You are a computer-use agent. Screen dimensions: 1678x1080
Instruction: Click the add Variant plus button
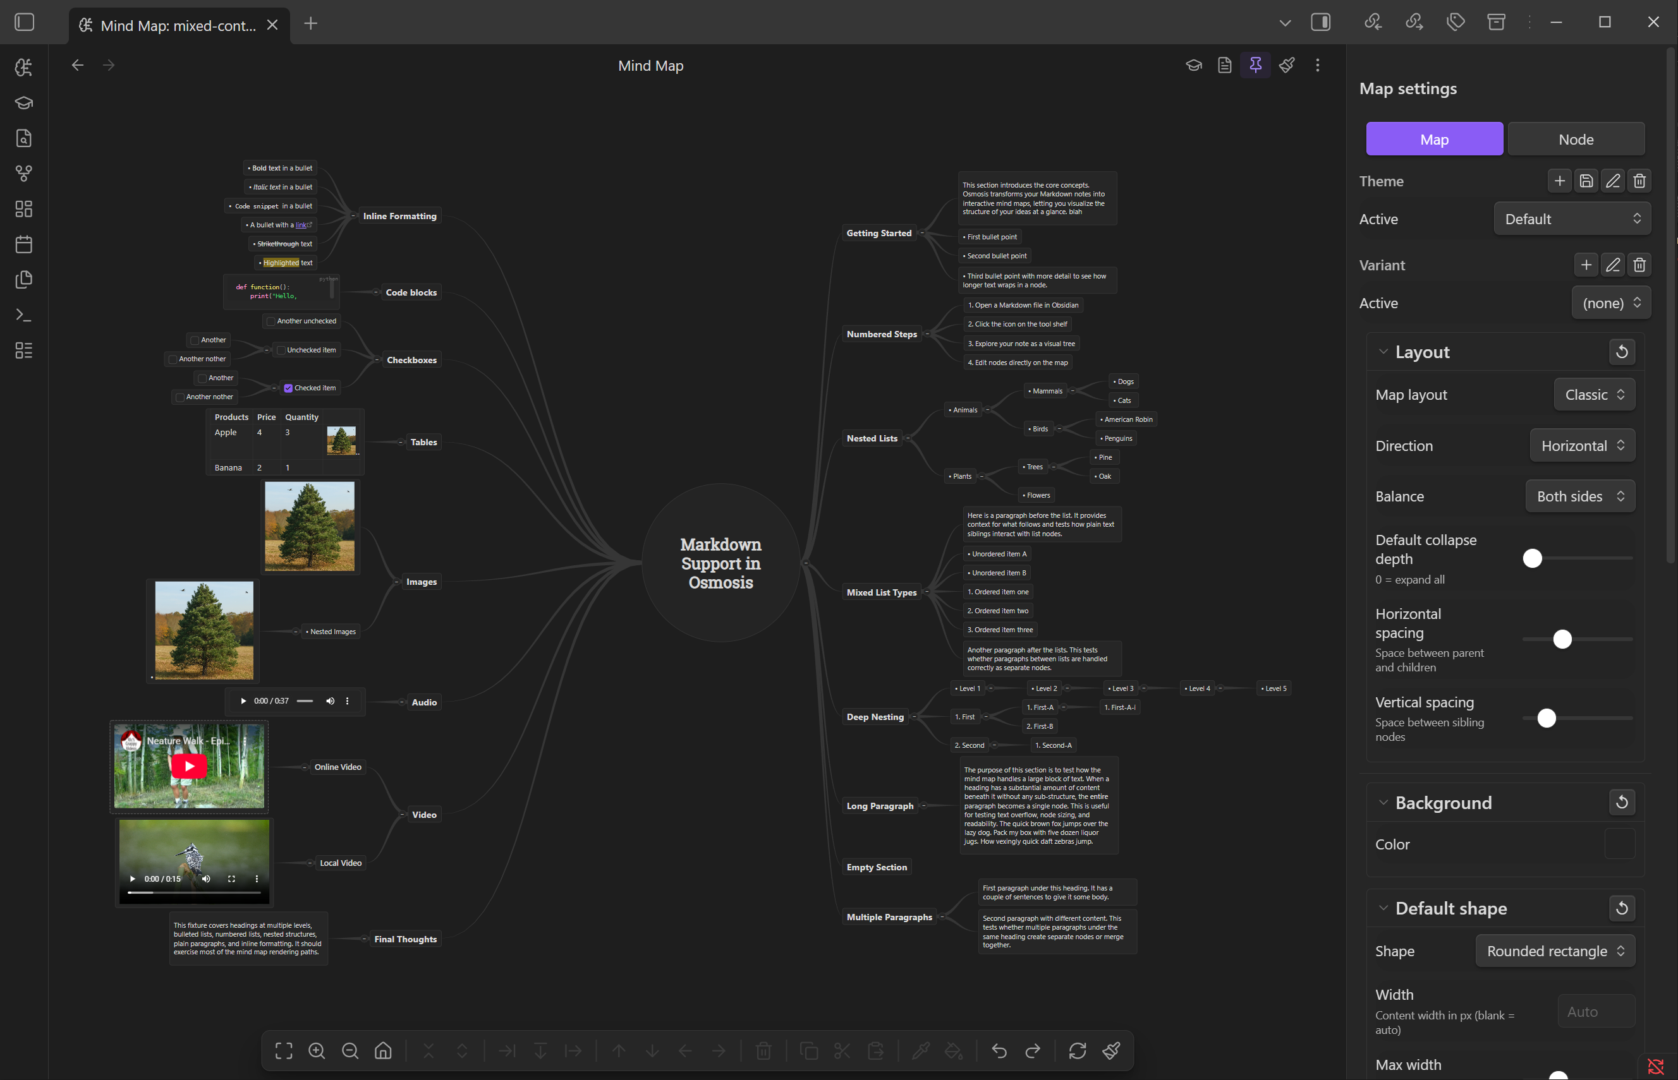click(1585, 265)
